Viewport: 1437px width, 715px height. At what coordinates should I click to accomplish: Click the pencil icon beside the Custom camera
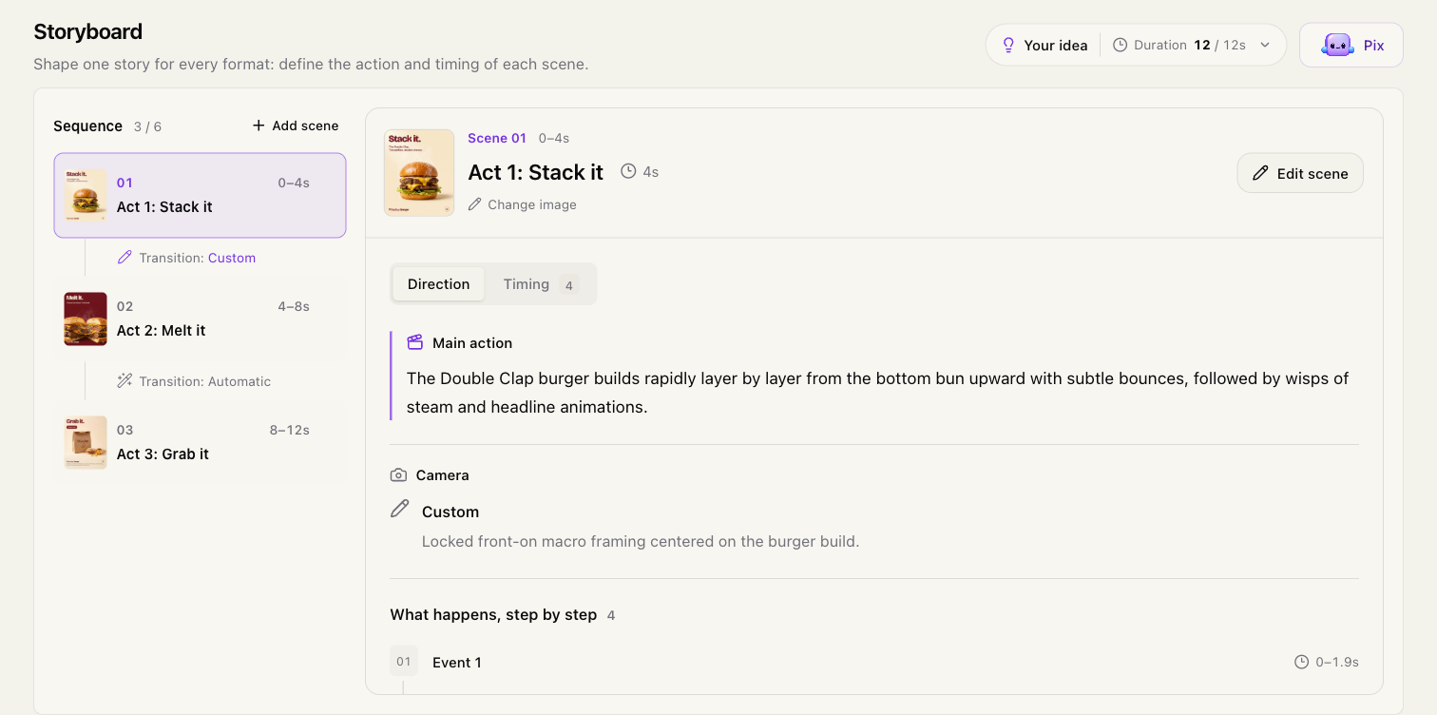[400, 509]
